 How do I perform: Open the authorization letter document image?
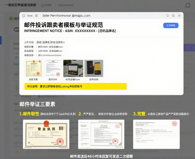pos(157,134)
